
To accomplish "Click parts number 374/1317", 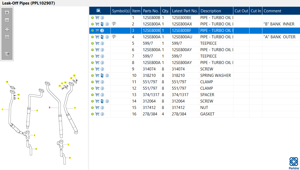I will pyautogui.click(x=151, y=95).
